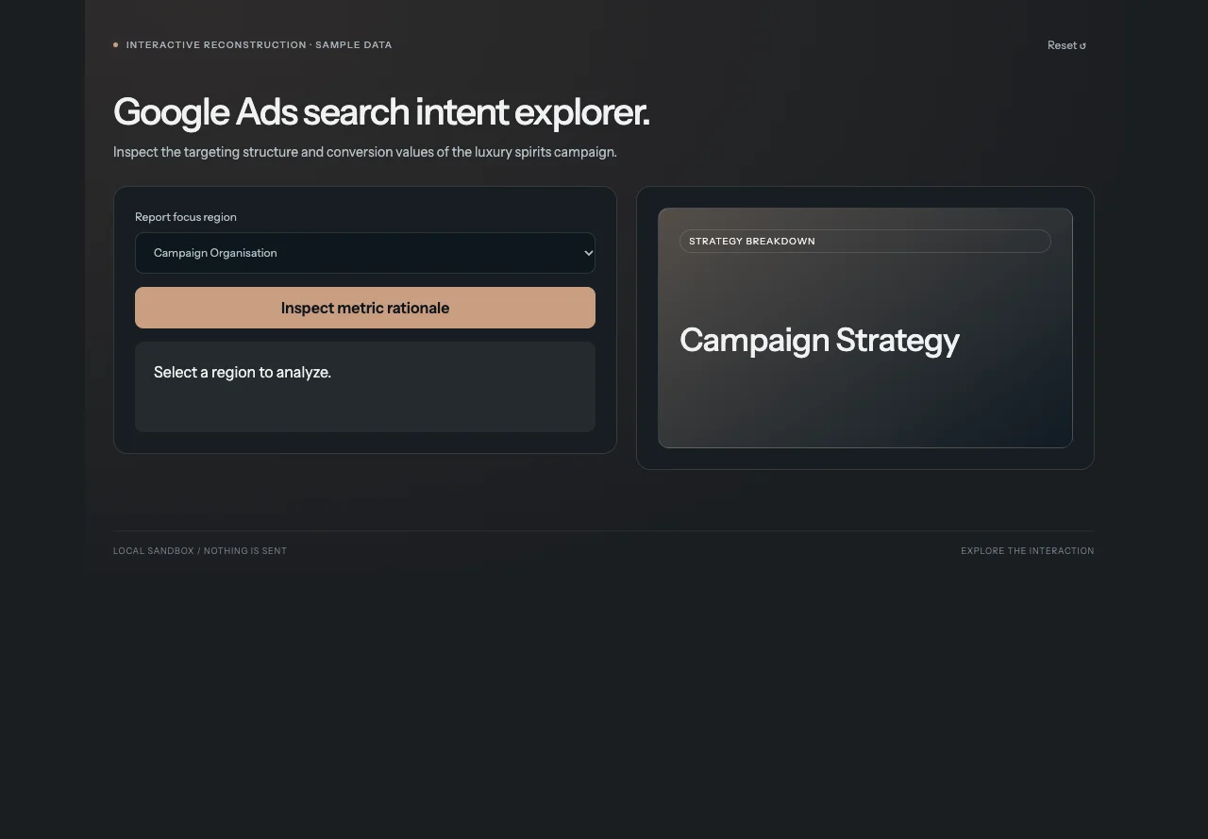Click the STRATEGY BREAKDOWN pill label
The image size is (1208, 839).
tap(864, 241)
